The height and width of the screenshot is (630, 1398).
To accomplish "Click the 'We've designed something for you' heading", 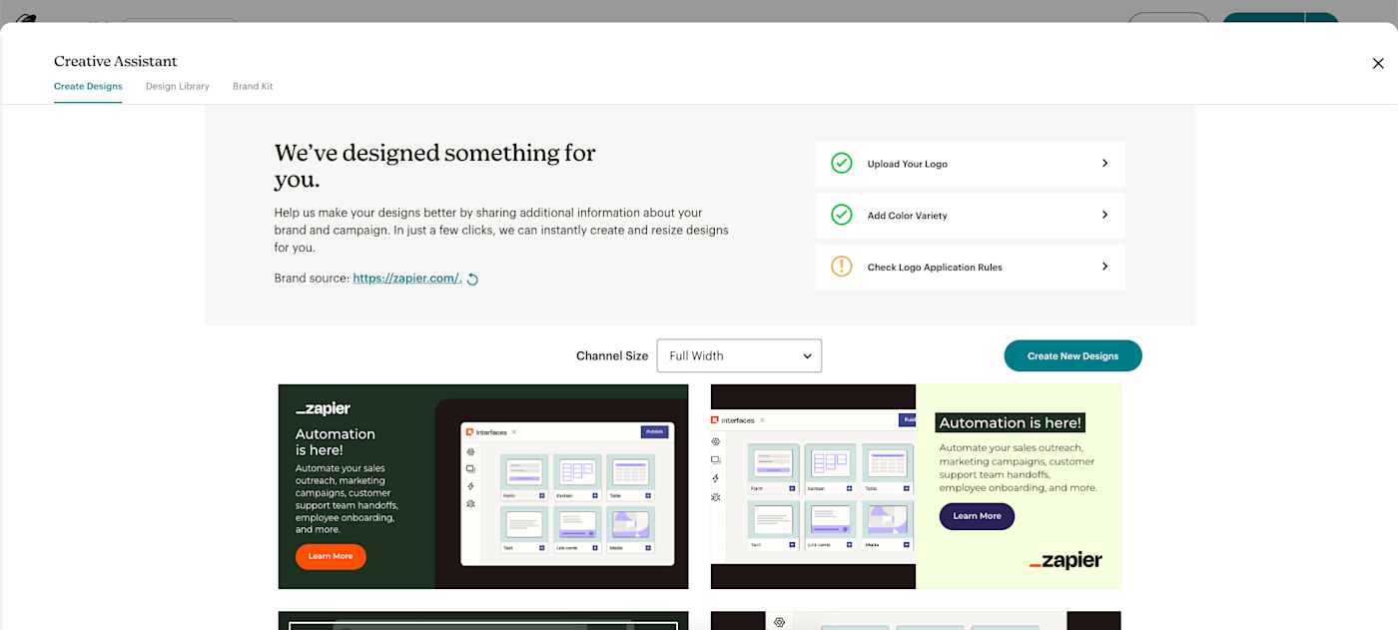I will (x=435, y=166).
